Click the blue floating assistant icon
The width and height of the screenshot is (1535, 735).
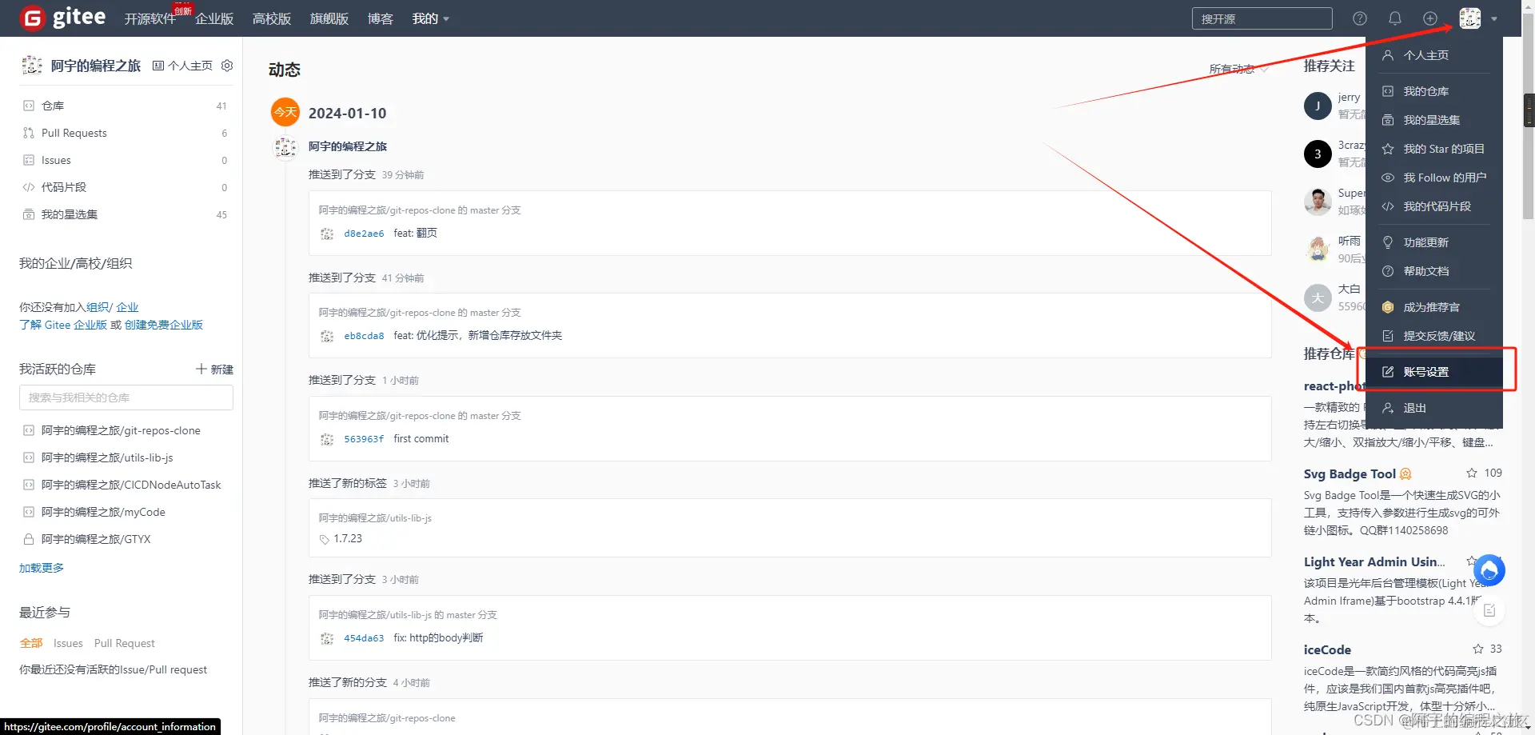1489,570
